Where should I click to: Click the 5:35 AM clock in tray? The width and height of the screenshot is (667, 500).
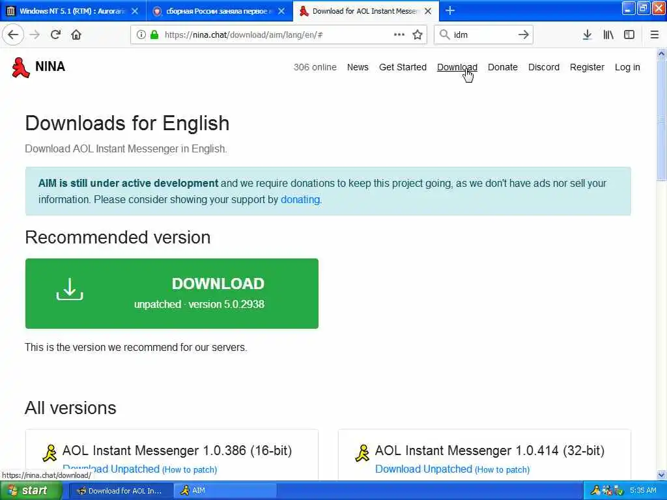click(x=643, y=491)
